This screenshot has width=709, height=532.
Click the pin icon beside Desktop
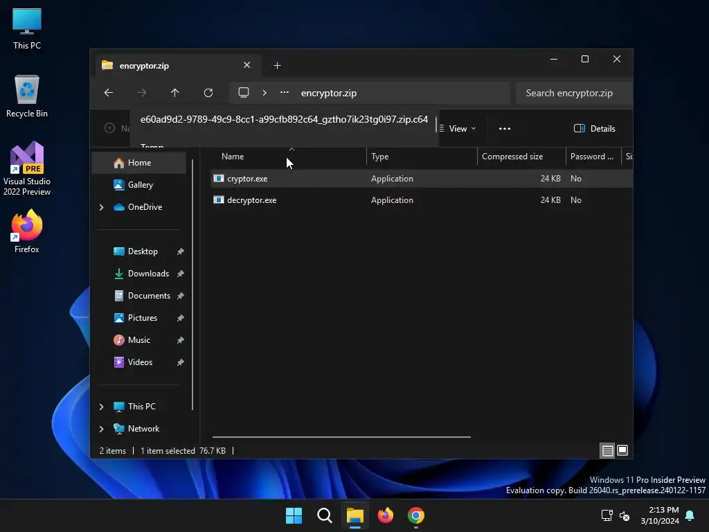click(x=181, y=251)
